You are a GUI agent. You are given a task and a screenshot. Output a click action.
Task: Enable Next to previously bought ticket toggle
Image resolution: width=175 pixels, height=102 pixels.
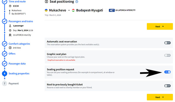[x=167, y=86]
